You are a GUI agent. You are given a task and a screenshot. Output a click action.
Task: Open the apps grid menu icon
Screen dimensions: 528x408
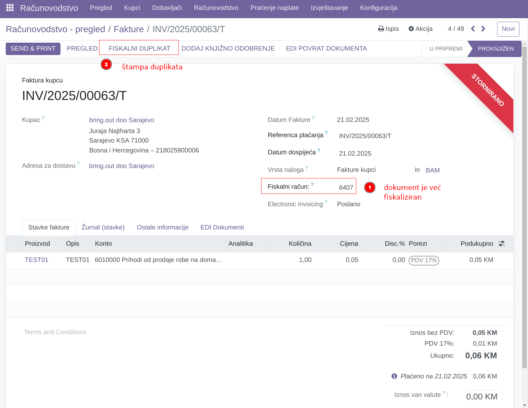click(x=10, y=8)
